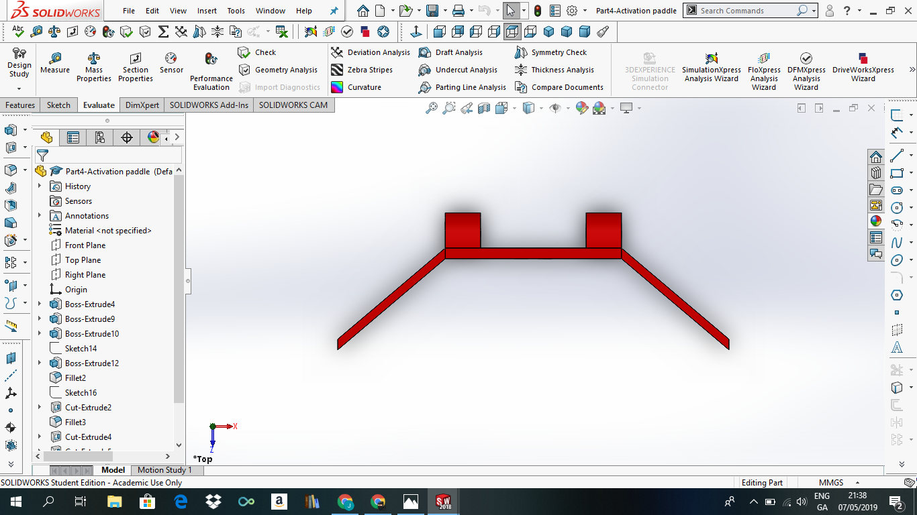Viewport: 917px width, 515px height.
Task: Launch DFMXpress Analysis Wizard
Action: pos(806,71)
